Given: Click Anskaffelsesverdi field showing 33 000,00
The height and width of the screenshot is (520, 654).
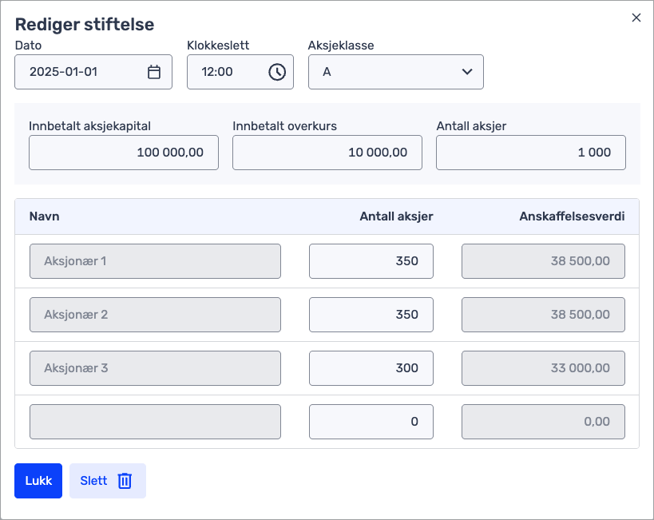Looking at the screenshot, I should [543, 368].
